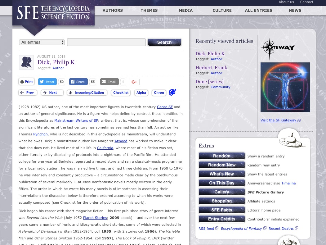
Task: Follow the Pynchon link
Action: tap(40, 134)
